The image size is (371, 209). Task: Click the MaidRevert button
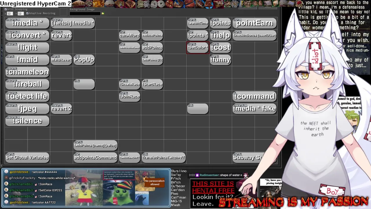61,60
